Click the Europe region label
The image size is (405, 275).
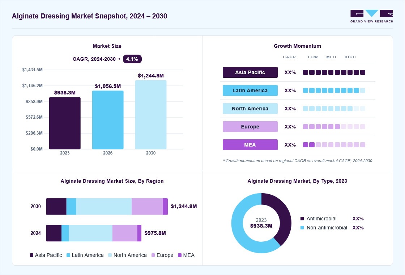(250, 127)
